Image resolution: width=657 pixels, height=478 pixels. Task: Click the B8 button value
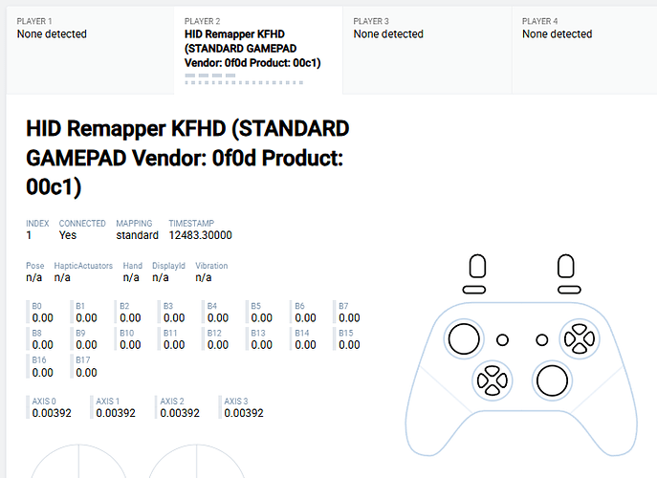coord(43,345)
